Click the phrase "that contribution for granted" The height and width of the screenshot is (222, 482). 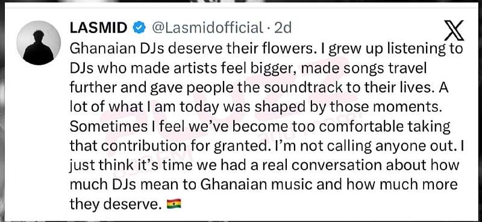click(167, 146)
